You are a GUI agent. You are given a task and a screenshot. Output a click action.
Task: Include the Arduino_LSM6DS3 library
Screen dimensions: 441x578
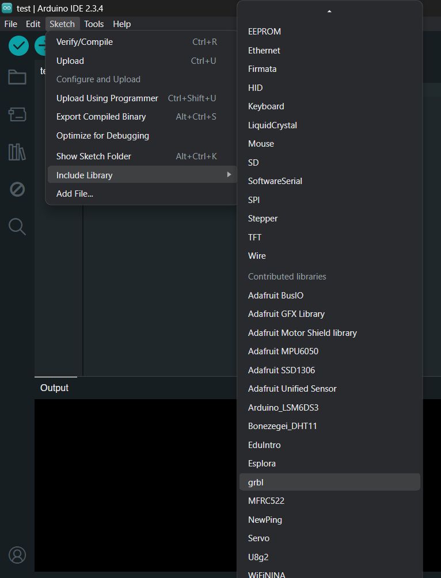pyautogui.click(x=329, y=407)
